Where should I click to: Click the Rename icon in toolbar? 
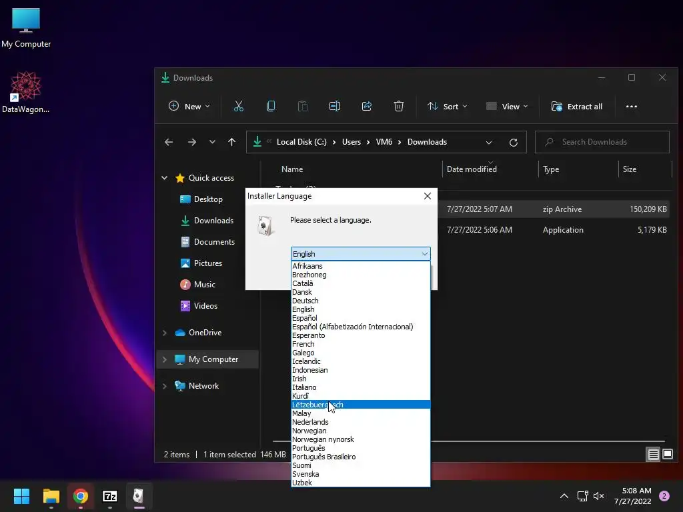(335, 106)
